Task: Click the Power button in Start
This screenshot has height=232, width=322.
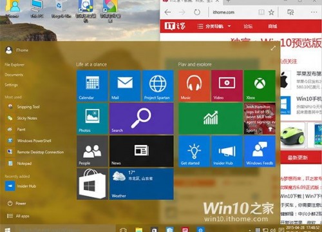Action: 17,203
